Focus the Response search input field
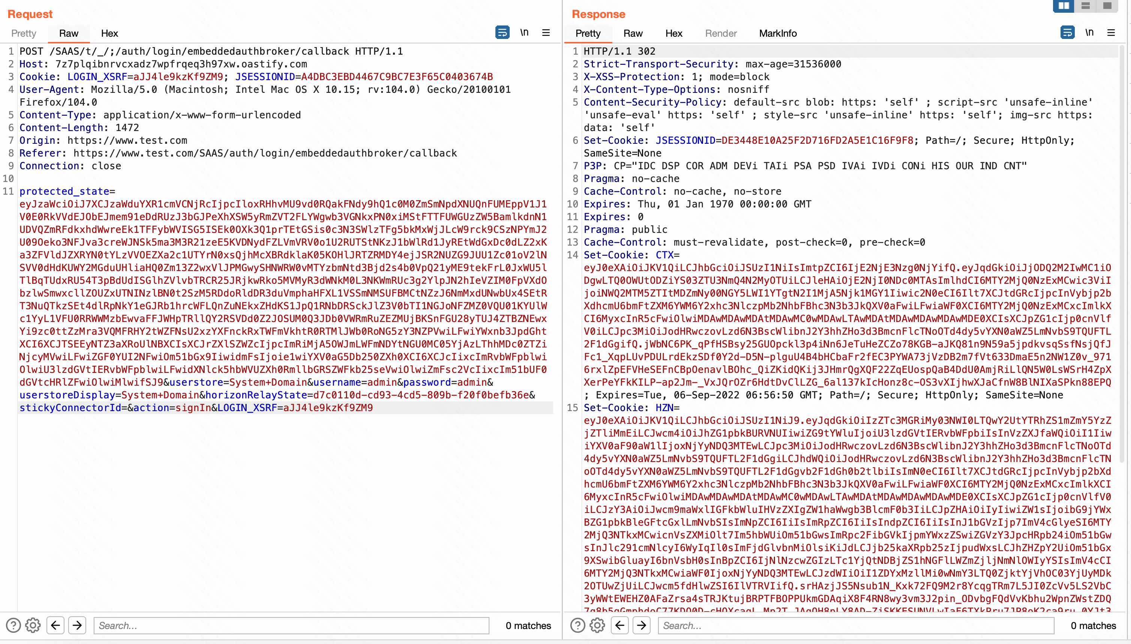The width and height of the screenshot is (1131, 644). (856, 625)
